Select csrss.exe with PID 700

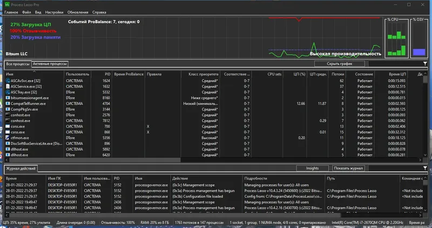[x=213, y=126]
